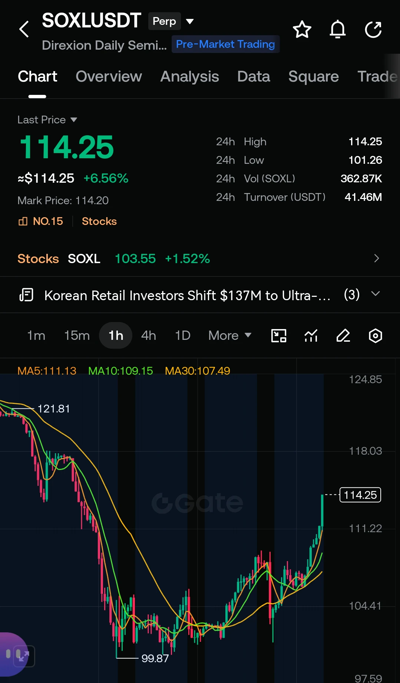Tap the 121.81 high label on chart
400x683 pixels.
click(54, 409)
